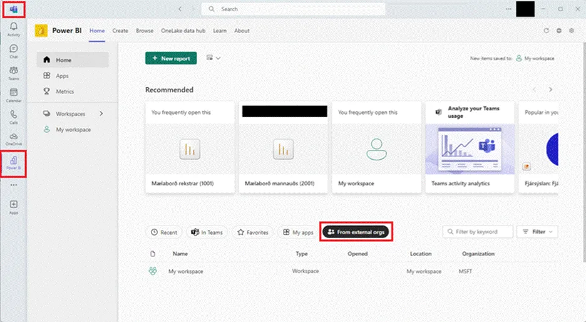586x322 pixels.
Task: Click the Microsoft Teams logo icon
Action: click(14, 9)
